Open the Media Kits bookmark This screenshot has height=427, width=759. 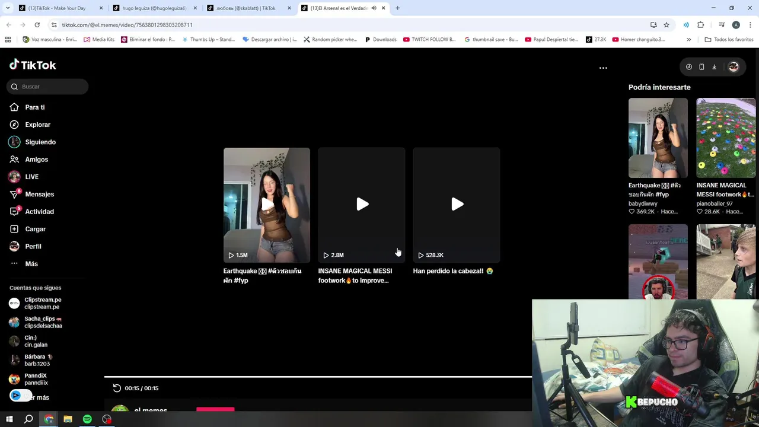[99, 40]
